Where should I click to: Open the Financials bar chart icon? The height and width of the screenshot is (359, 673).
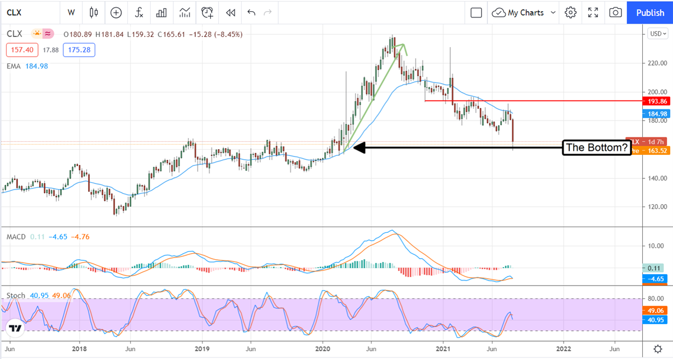tap(162, 12)
